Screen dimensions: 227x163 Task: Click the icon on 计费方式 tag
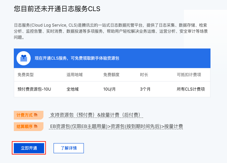[36, 115]
